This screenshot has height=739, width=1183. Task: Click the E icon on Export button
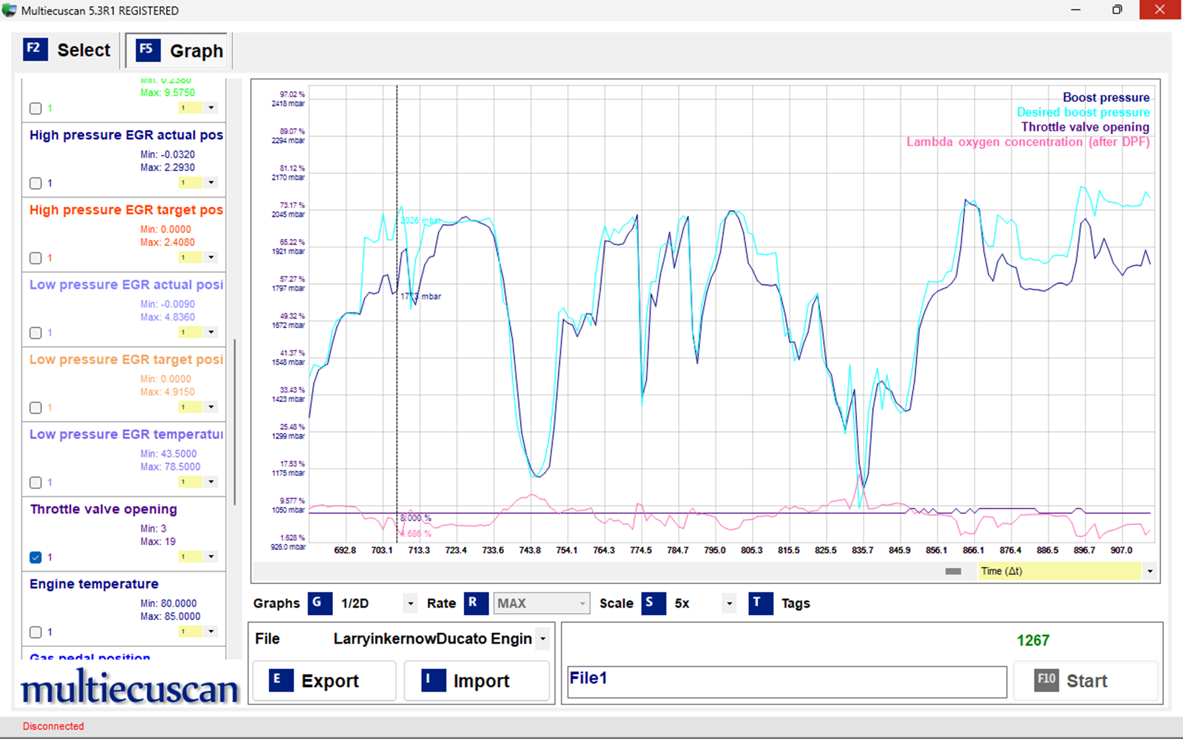[x=281, y=680]
